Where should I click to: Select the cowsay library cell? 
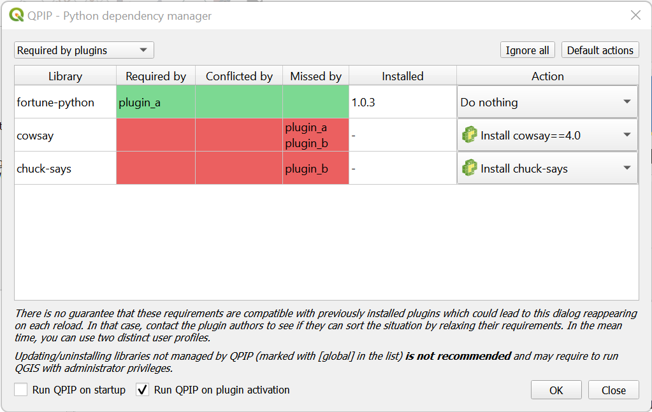pyautogui.click(x=65, y=135)
